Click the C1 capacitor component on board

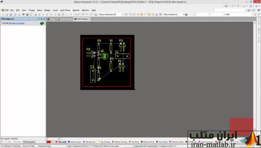click(x=122, y=56)
